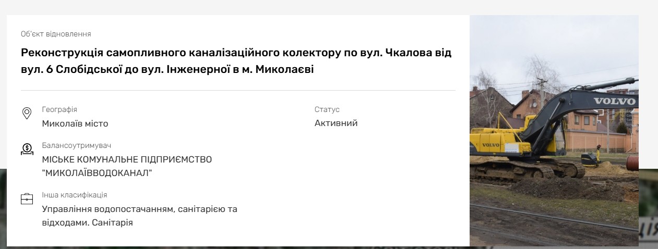
Task: Click the balance holder coin icon
Action: point(27,150)
